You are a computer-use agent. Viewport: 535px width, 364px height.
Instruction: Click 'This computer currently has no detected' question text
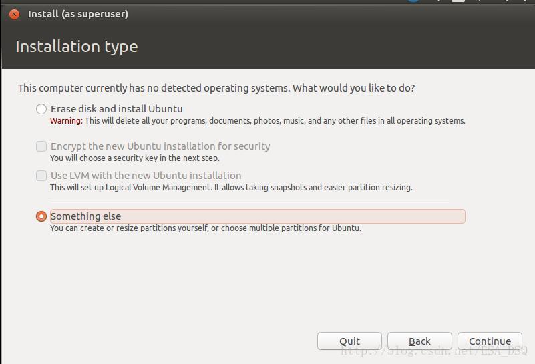(216, 88)
